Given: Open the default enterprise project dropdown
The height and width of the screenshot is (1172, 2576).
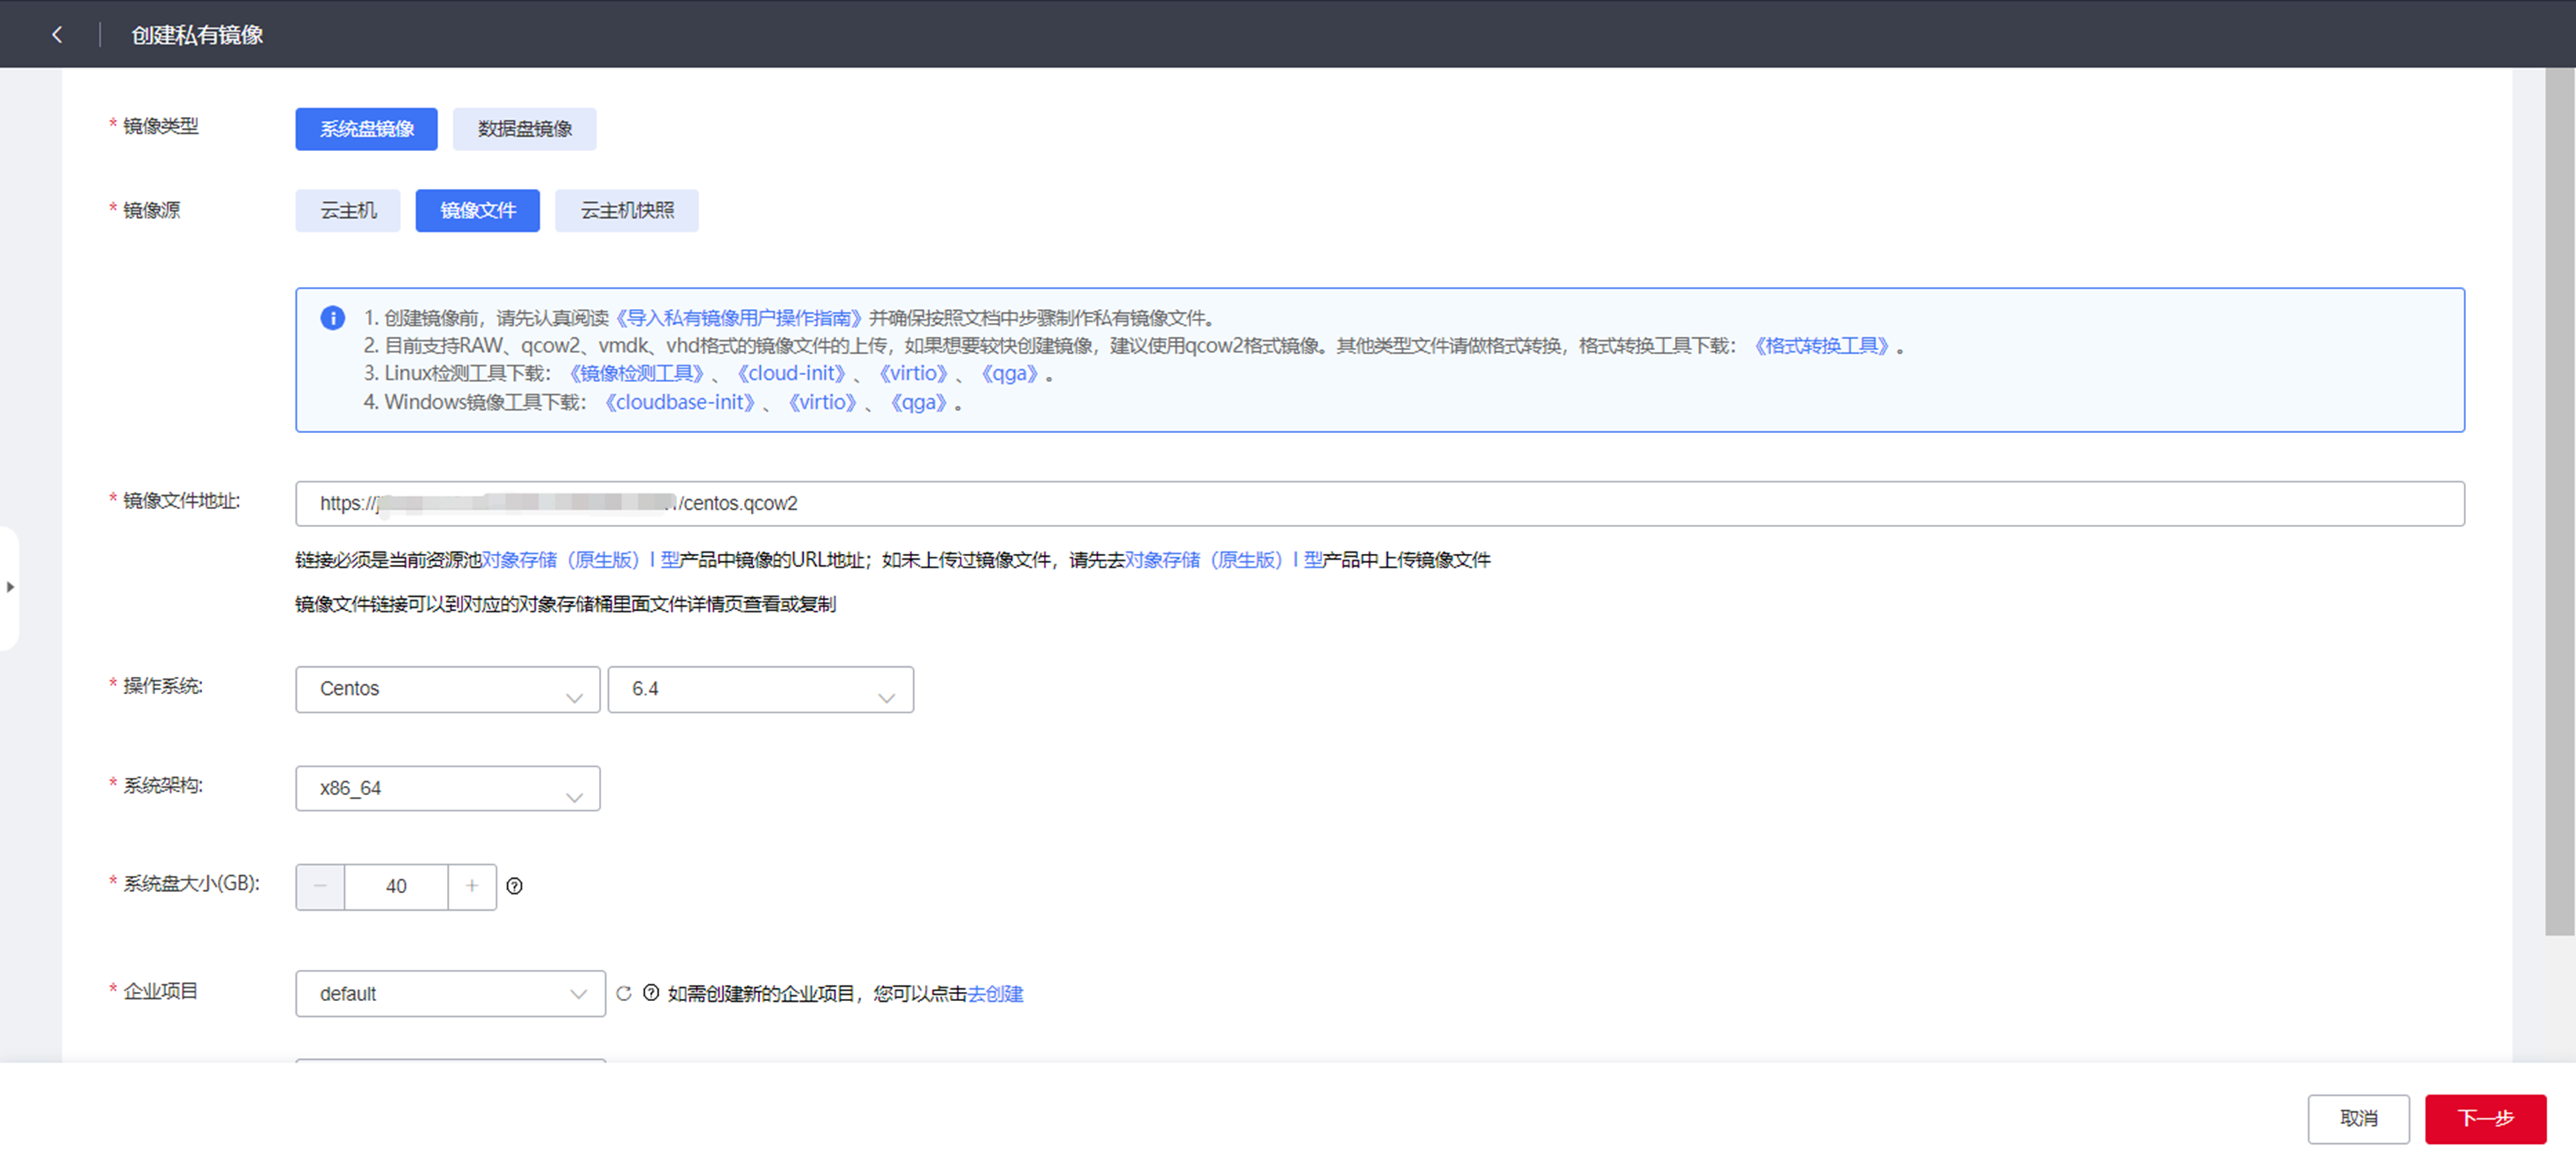Looking at the screenshot, I should point(450,994).
